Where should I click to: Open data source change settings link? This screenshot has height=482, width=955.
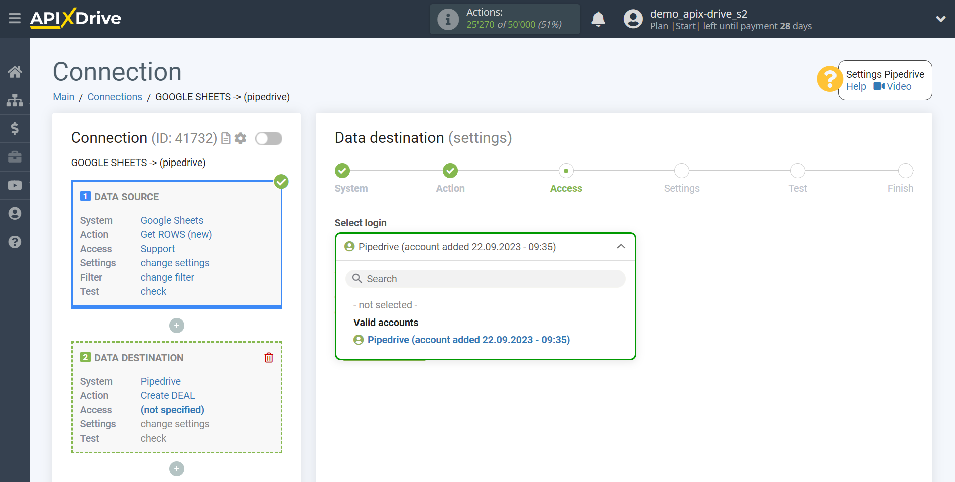point(175,263)
